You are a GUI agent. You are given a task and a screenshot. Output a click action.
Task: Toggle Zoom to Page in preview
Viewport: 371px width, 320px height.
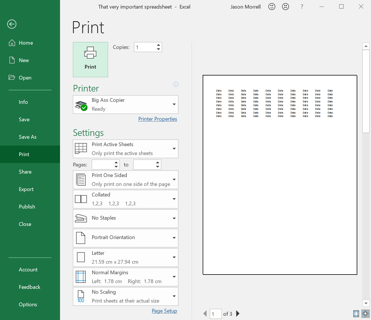(365, 314)
